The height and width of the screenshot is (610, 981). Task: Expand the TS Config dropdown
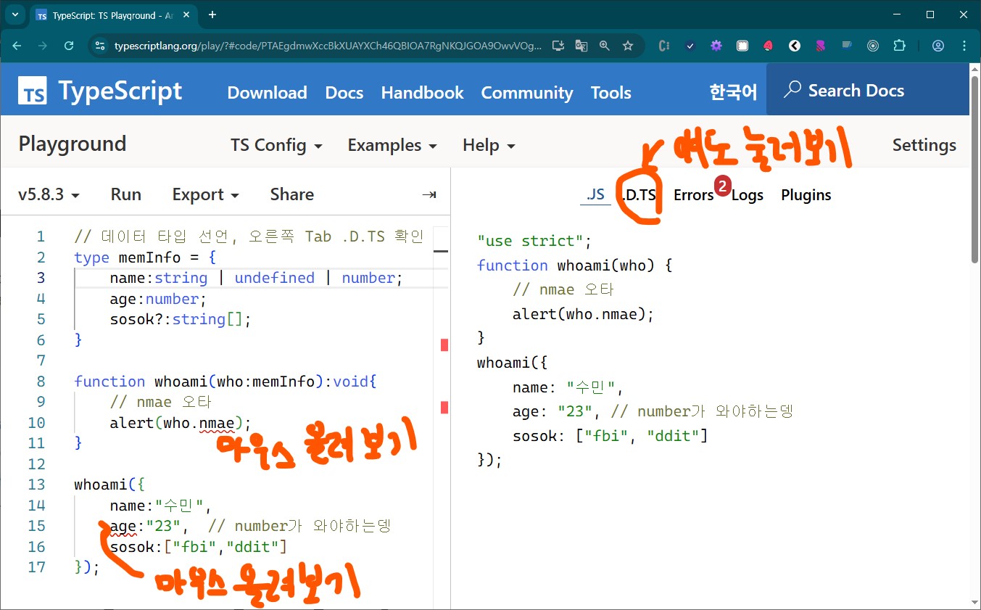tap(276, 145)
